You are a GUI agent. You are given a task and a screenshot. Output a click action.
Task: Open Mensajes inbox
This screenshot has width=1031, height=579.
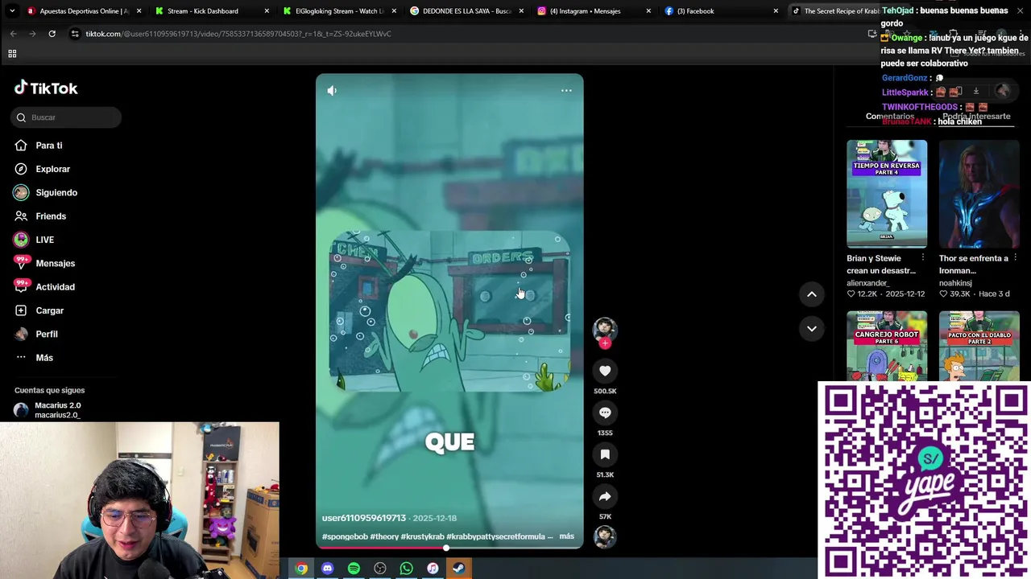[55, 263]
